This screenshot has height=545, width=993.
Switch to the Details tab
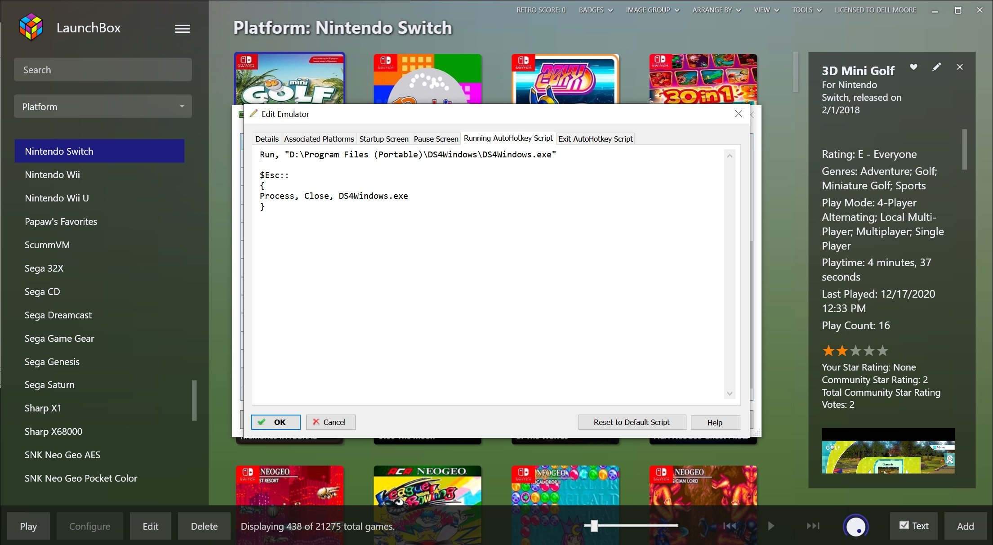coord(267,139)
